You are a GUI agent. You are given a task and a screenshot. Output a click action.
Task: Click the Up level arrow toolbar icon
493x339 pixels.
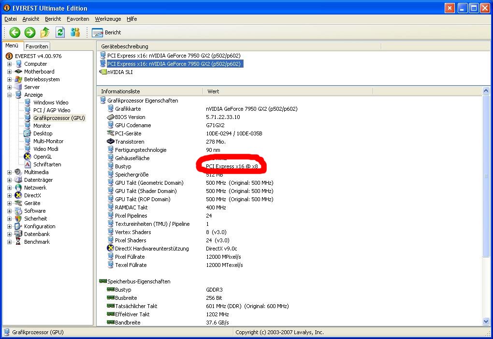point(45,32)
